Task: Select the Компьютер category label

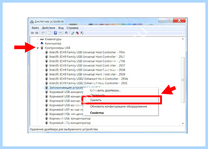Action: click(53, 43)
